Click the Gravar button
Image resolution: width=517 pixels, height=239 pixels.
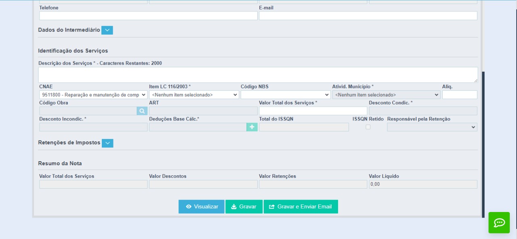click(x=244, y=207)
